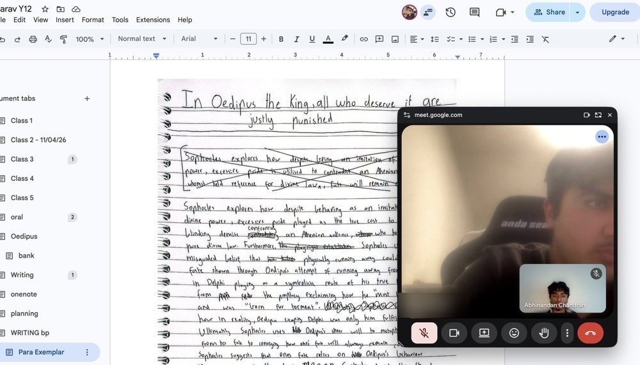Star the document title
Viewport: 640px width, 365px height.
click(x=45, y=9)
